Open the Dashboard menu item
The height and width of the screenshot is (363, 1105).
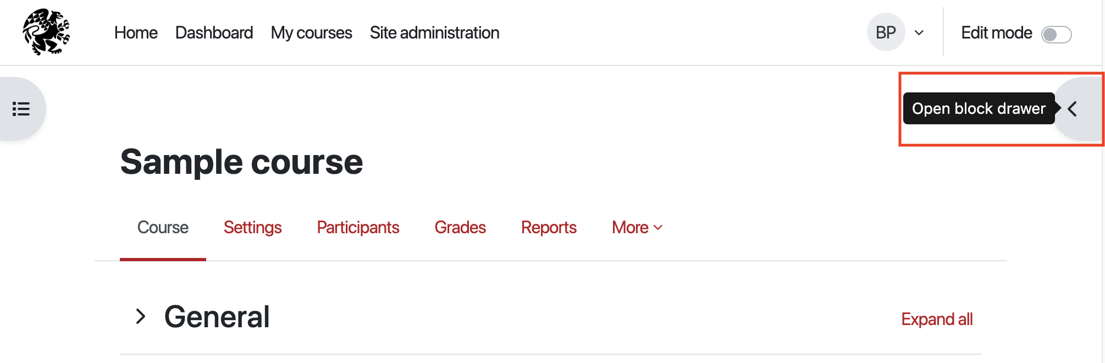click(x=214, y=33)
